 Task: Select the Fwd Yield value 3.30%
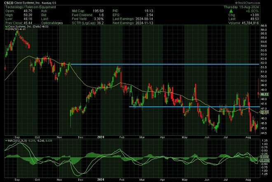98,19
